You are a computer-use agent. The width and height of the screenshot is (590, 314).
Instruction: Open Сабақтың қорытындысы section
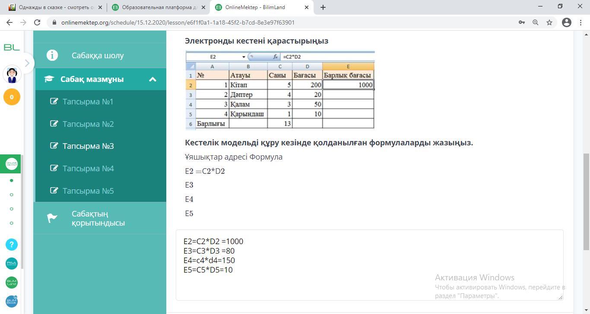[98, 219]
